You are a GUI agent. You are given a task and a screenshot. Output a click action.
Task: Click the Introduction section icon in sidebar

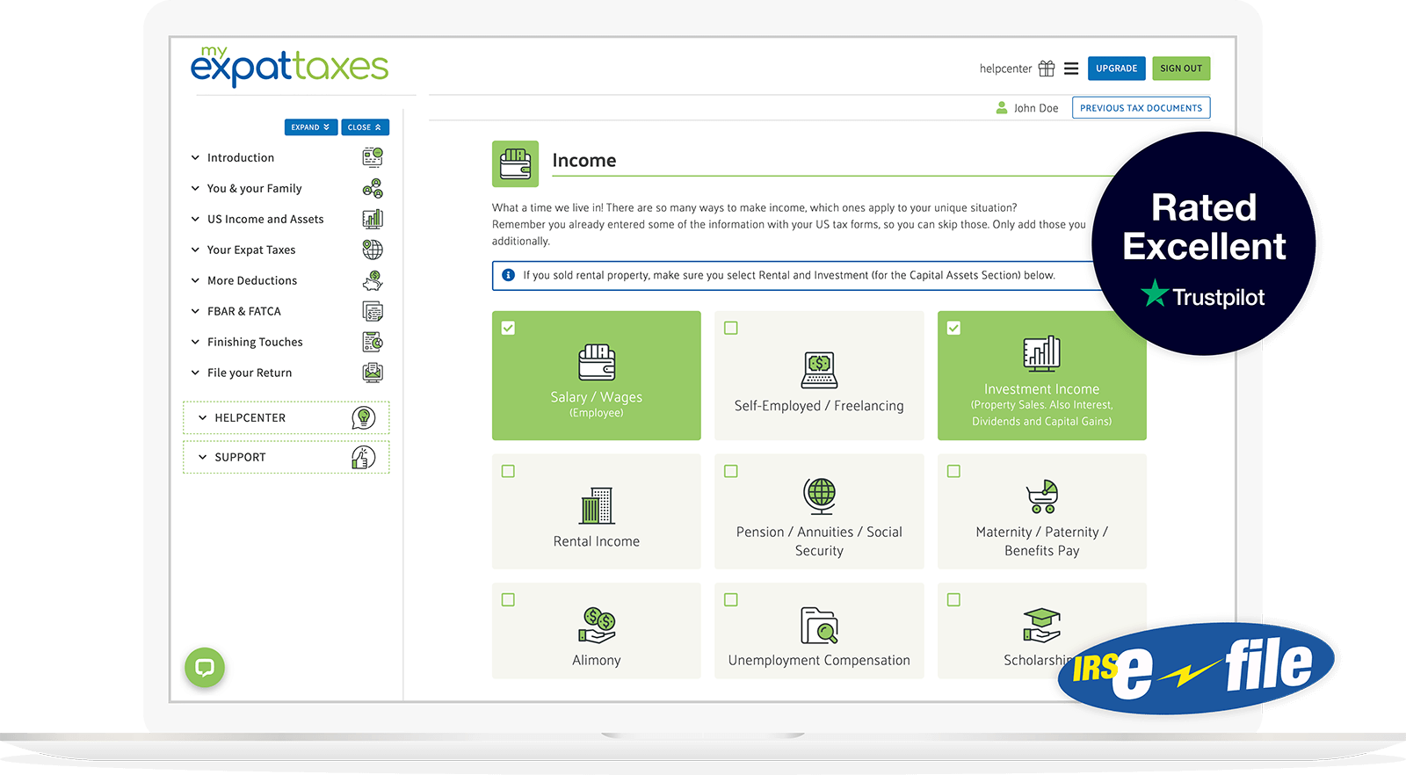click(373, 157)
